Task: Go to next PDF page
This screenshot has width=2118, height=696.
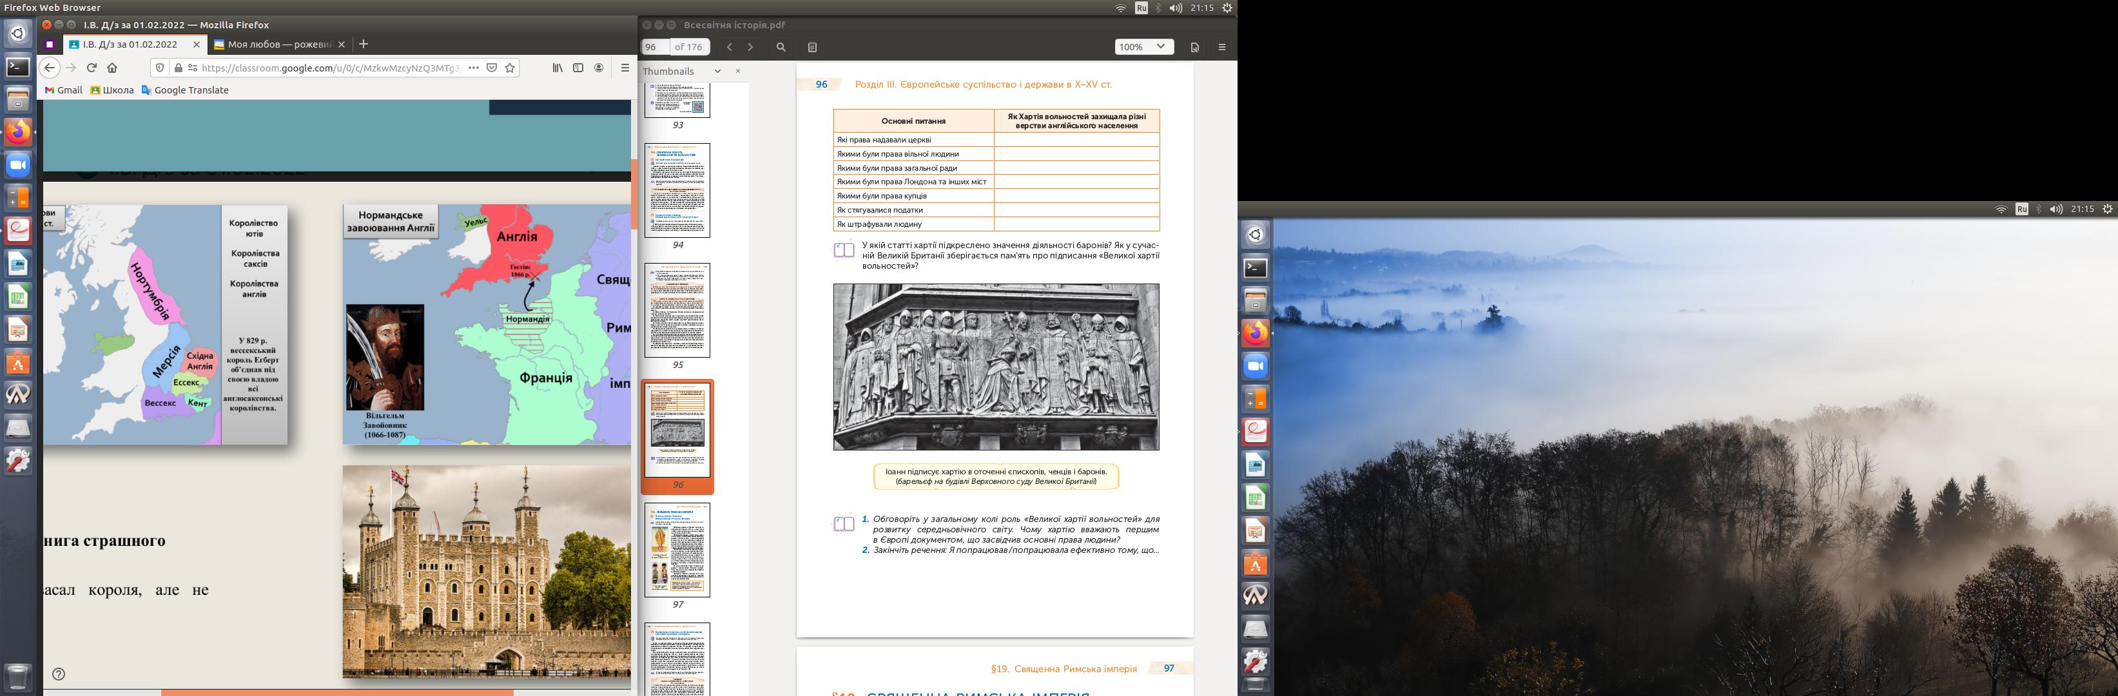Action: (x=750, y=48)
